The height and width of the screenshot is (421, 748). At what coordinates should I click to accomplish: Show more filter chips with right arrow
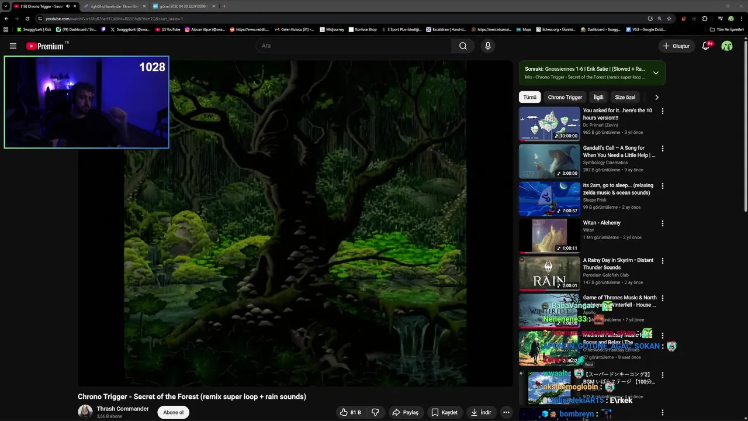[656, 97]
